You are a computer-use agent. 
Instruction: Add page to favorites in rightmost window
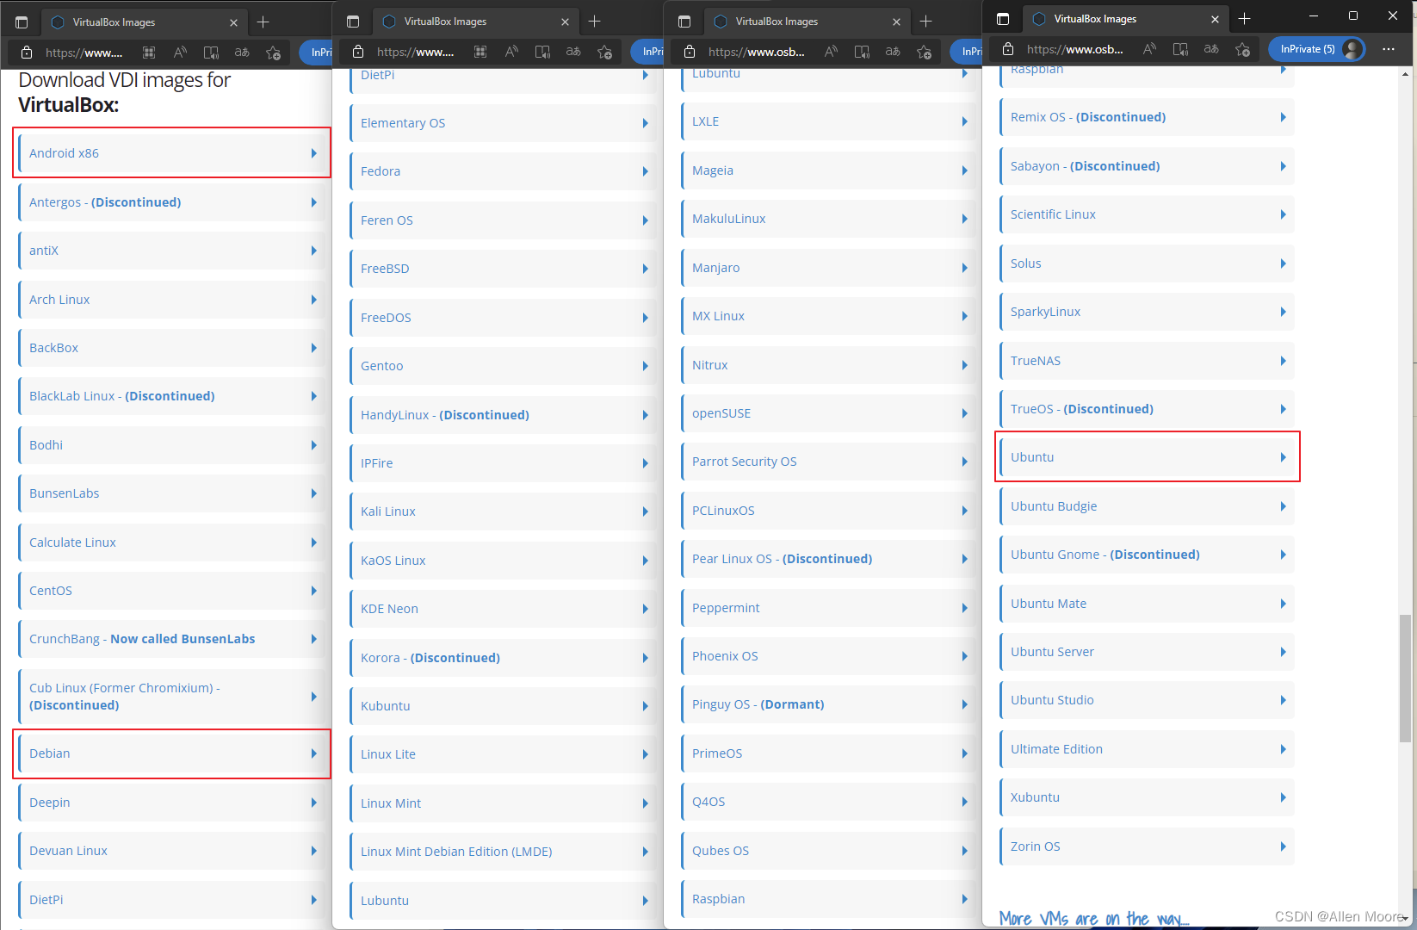(1242, 49)
